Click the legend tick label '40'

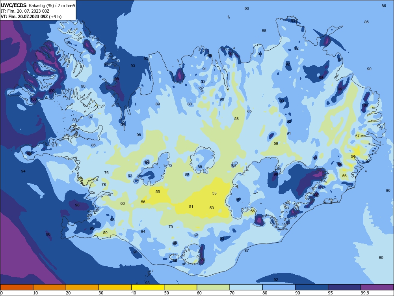click(134, 293)
